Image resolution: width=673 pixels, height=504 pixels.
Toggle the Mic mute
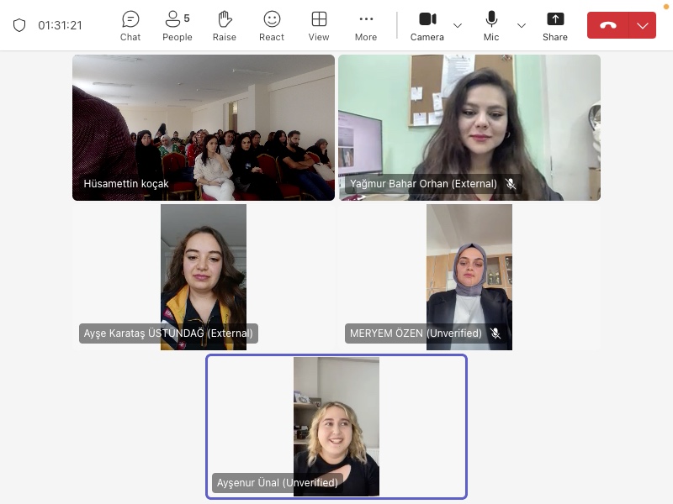(491, 25)
